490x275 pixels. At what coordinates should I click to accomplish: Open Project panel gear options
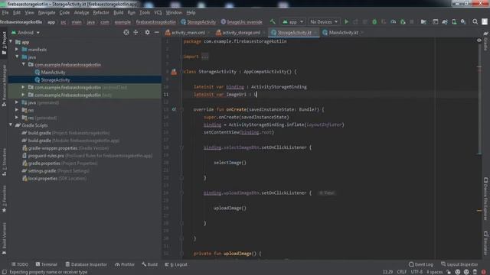(147, 32)
